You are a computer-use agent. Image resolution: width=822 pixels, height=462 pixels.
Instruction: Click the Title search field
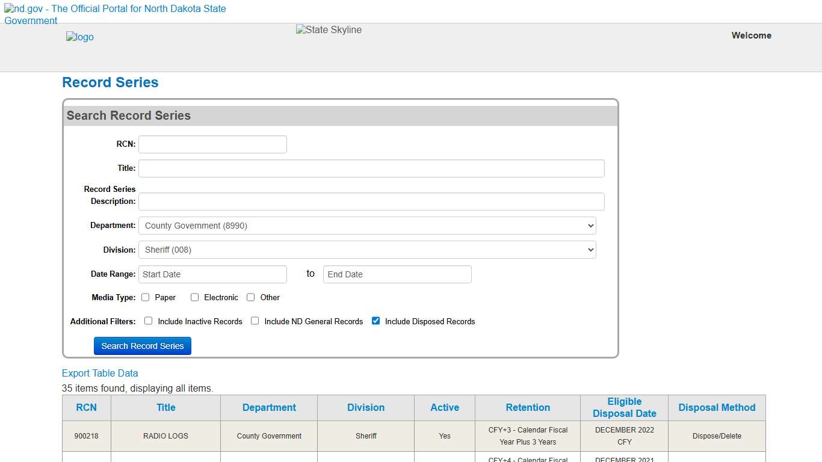pyautogui.click(x=371, y=168)
